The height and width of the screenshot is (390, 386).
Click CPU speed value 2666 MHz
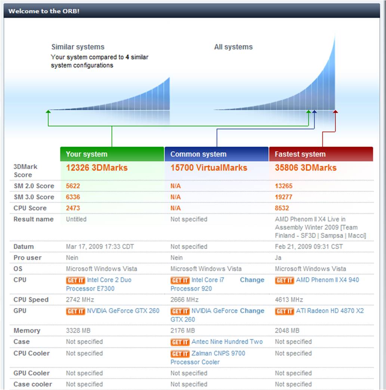185,299
